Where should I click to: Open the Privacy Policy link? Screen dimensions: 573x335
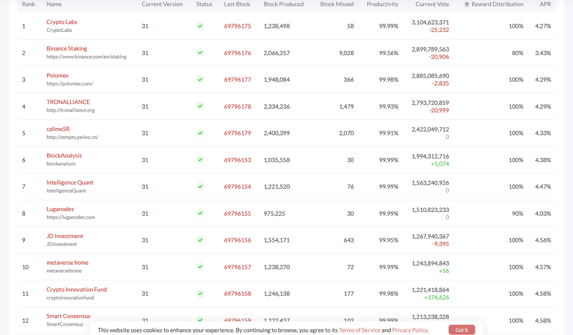(410, 330)
